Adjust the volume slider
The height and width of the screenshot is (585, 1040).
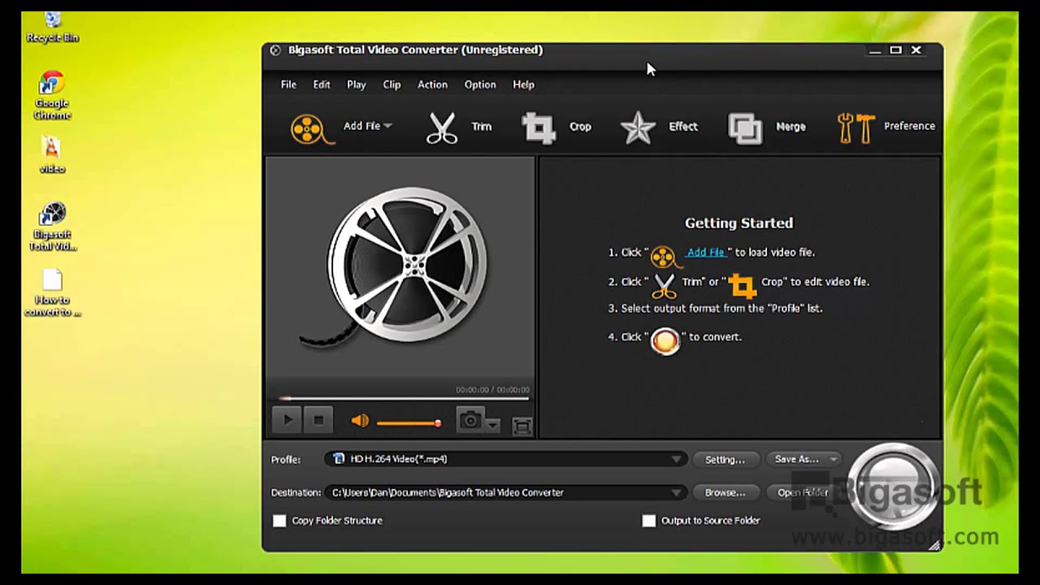(409, 422)
